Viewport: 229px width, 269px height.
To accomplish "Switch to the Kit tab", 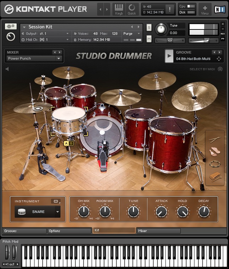I will (114, 230).
